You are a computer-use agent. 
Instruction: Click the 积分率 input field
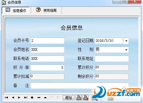point(47,68)
